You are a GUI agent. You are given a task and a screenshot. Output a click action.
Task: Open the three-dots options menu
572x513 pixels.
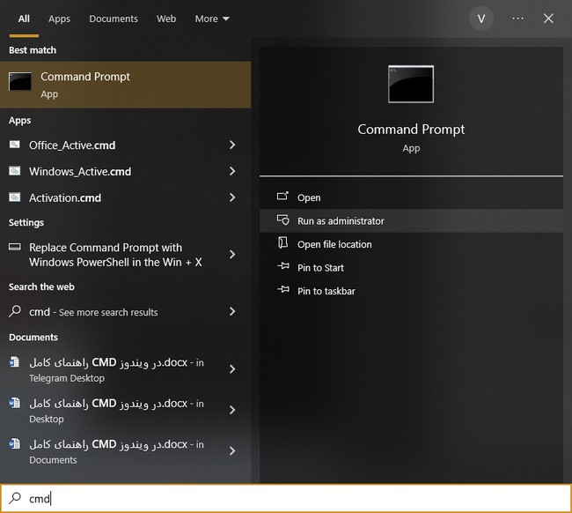coord(517,19)
